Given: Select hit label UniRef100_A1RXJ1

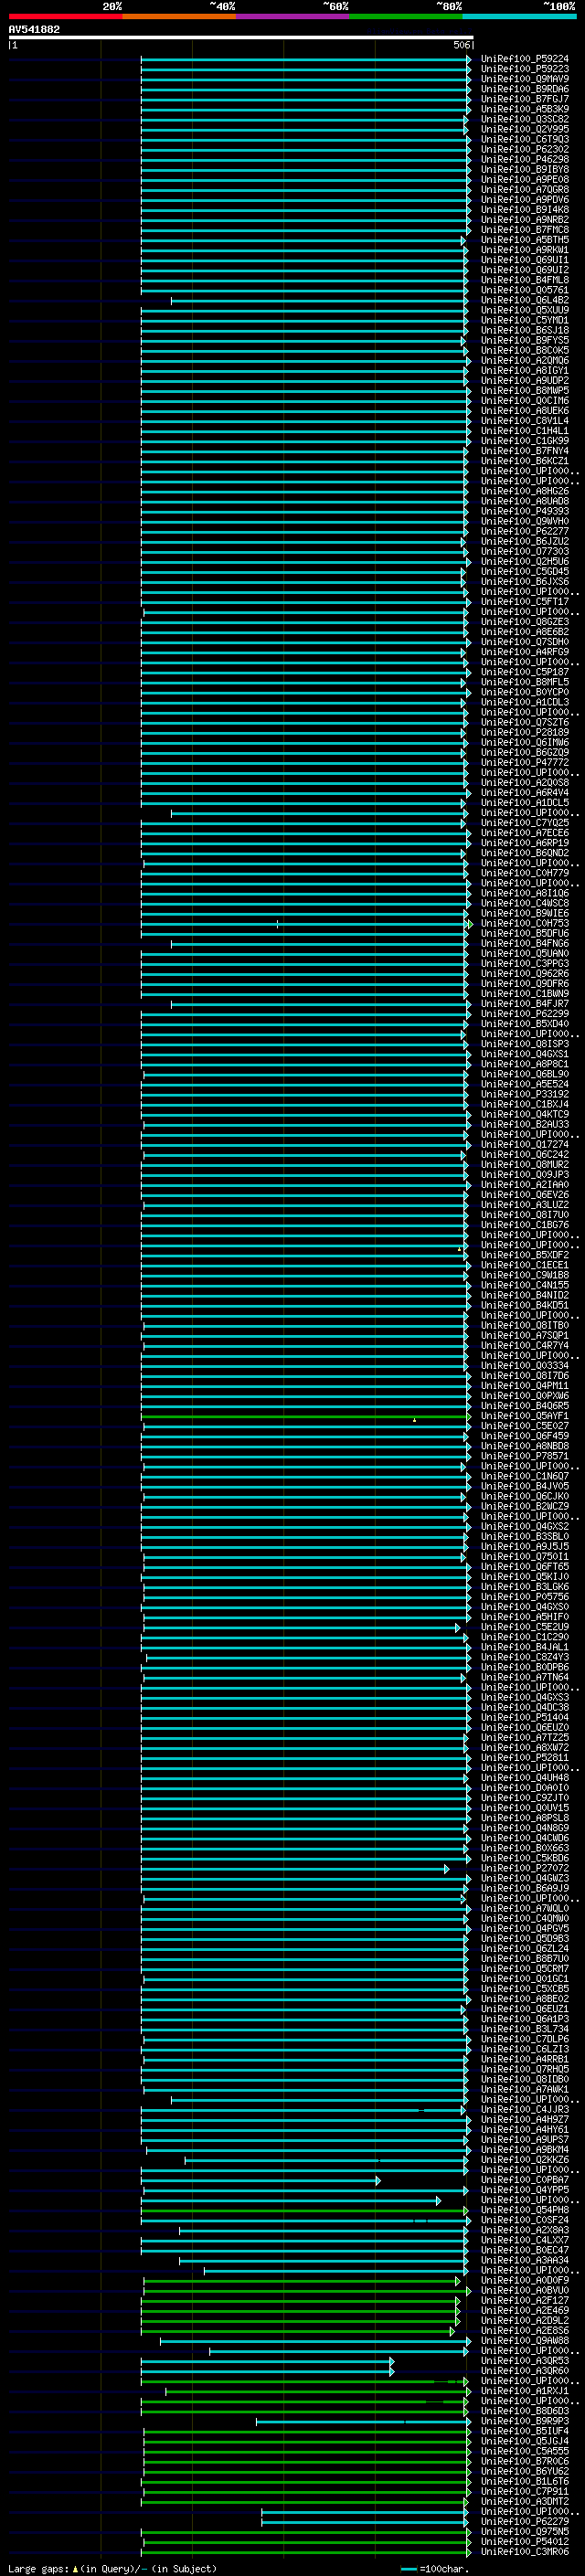Looking at the screenshot, I should [x=525, y=2392].
